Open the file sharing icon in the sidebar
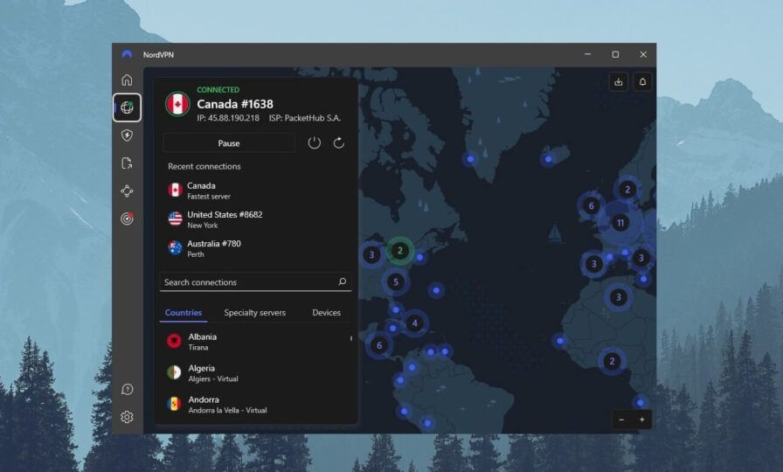Viewport: 783px width, 472px height. click(x=127, y=163)
